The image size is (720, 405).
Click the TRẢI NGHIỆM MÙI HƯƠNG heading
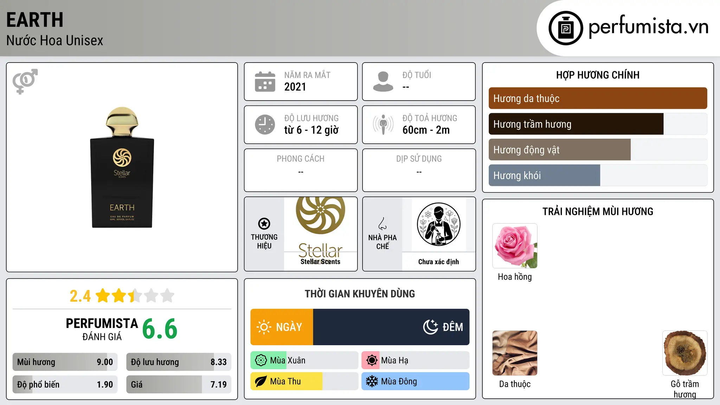point(598,211)
